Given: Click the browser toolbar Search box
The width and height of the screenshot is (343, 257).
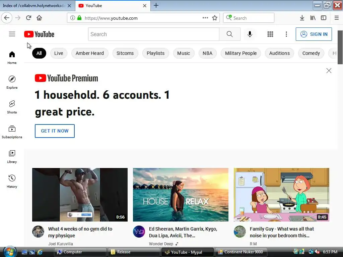Looking at the screenshot, I should [249, 18].
